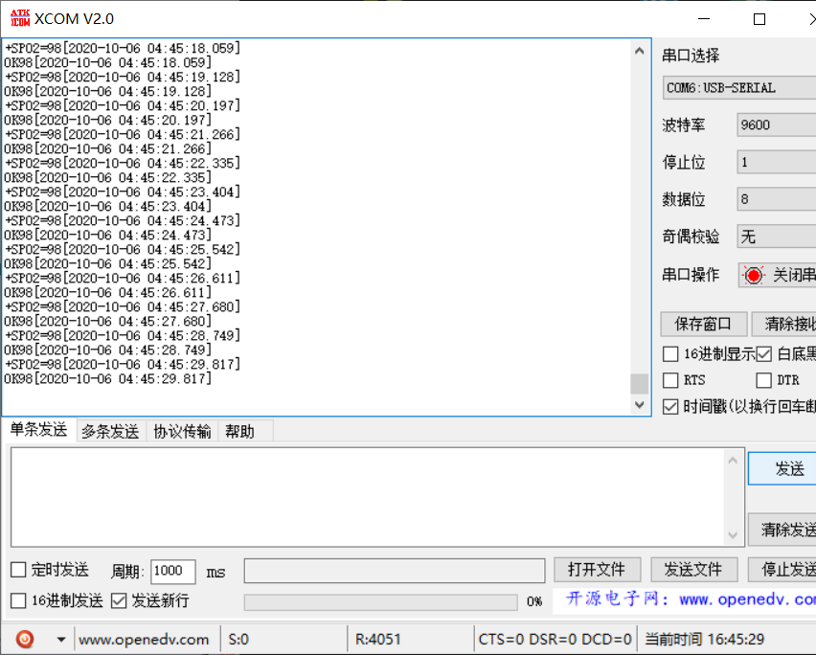The height and width of the screenshot is (655, 816).
Task: Enable the RTS checkbox
Action: point(669,381)
